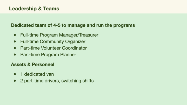The image size is (187, 105).
Task: Click the ampersand in the slide title
Action: tap(40, 9)
